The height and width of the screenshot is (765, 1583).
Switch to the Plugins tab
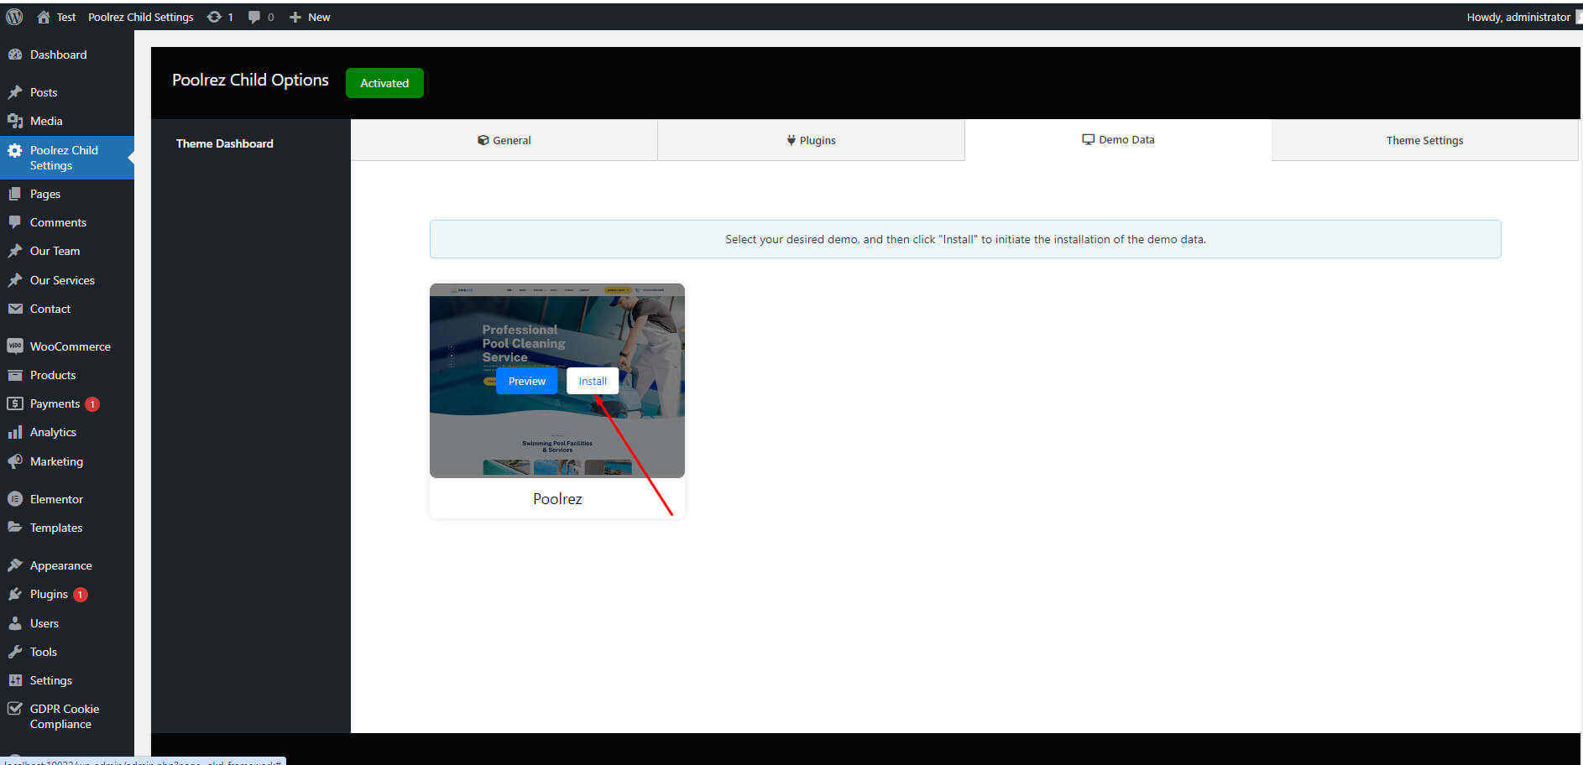click(811, 140)
